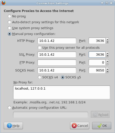
Task: Enable Use this proxy server for all protocols
Action: coord(40,48)
